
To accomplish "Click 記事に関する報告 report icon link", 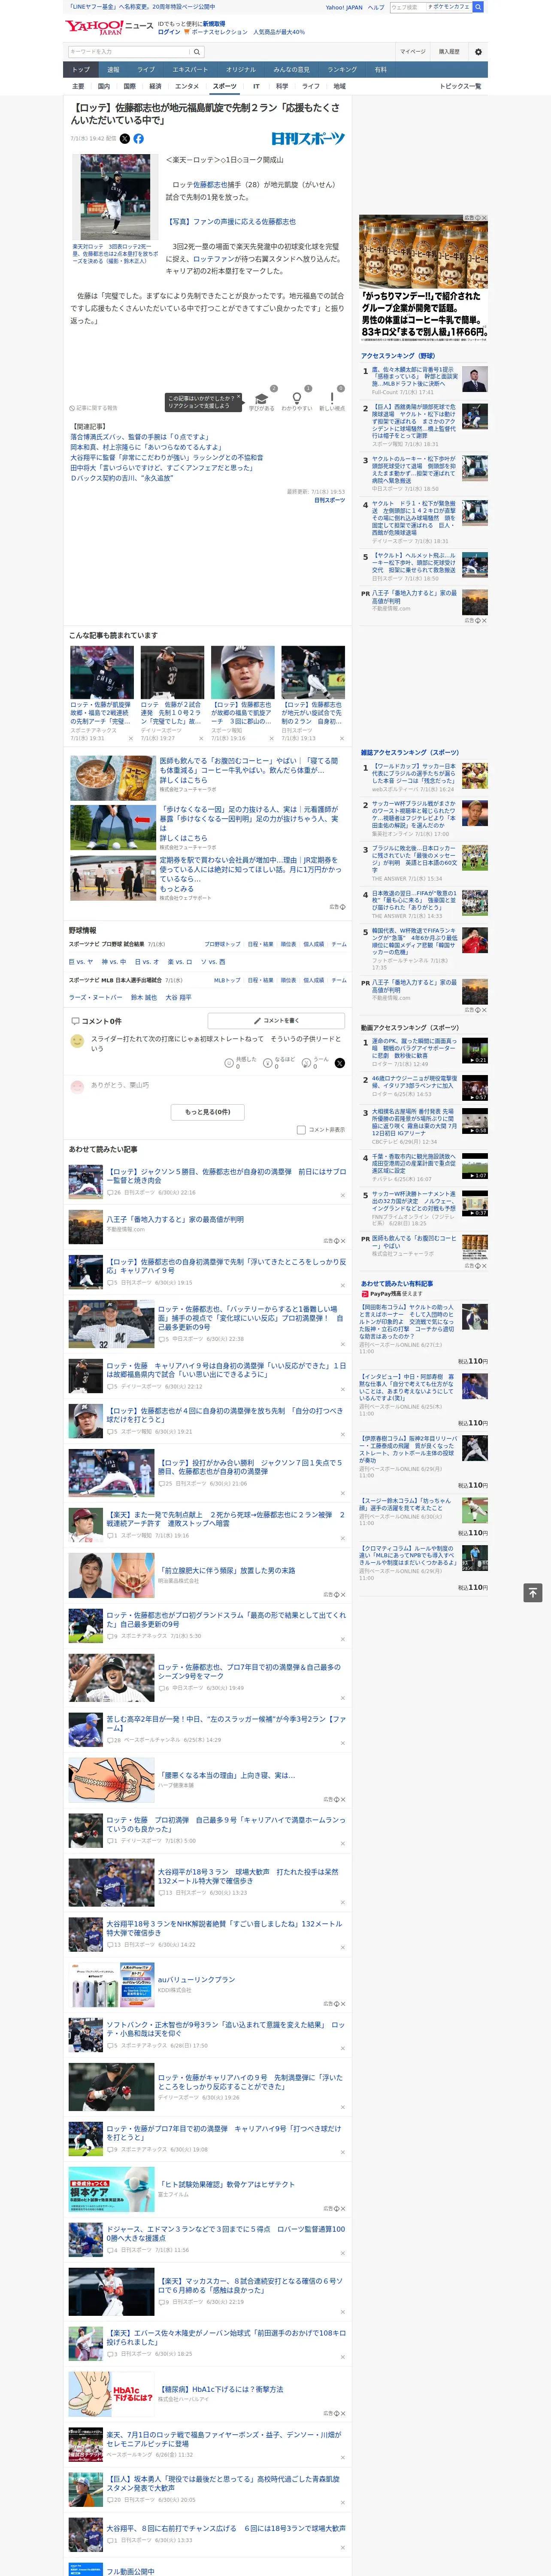I will point(93,408).
